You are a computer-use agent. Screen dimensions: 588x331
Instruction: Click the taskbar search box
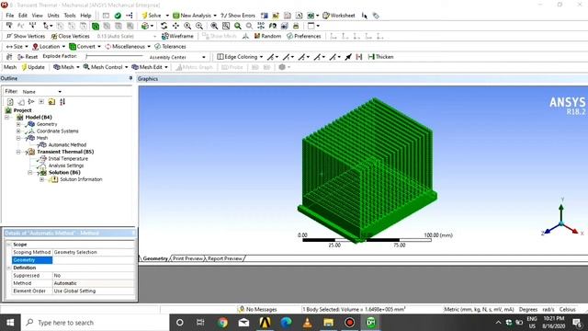96,323
